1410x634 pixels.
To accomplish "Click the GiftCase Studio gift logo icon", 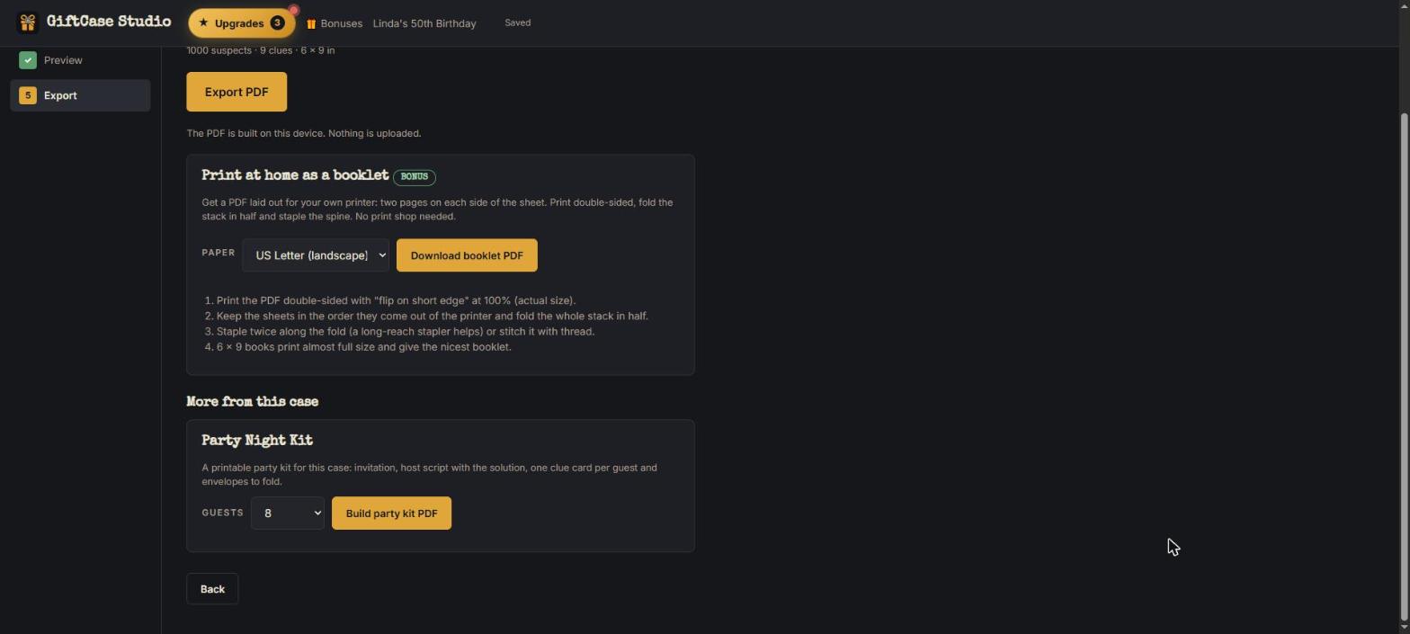I will pyautogui.click(x=28, y=22).
